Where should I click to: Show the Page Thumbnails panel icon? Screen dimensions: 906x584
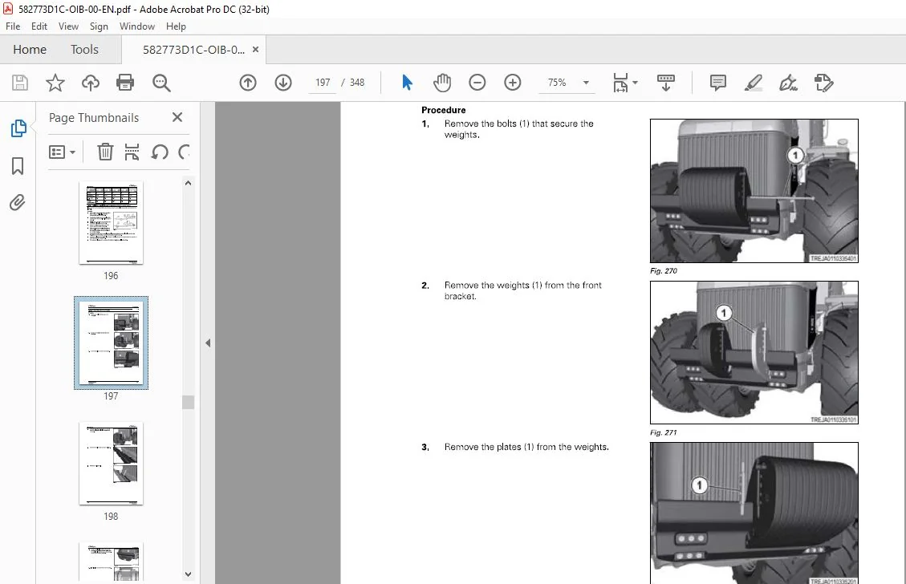pyautogui.click(x=18, y=128)
